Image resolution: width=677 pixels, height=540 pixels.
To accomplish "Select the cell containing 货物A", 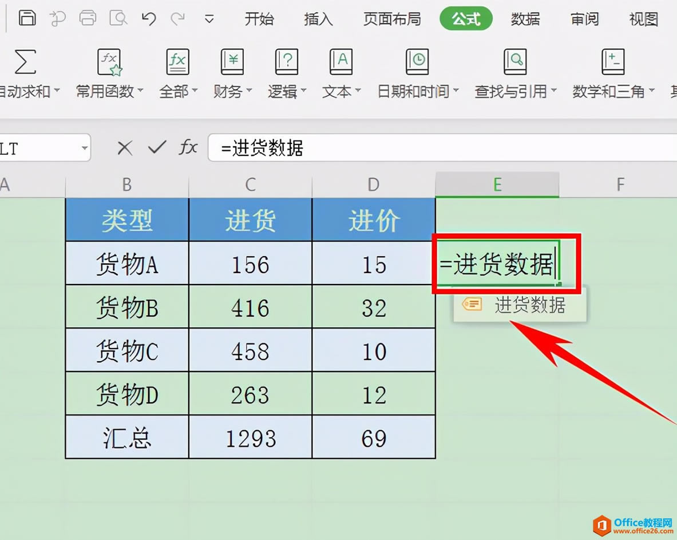I will [127, 263].
